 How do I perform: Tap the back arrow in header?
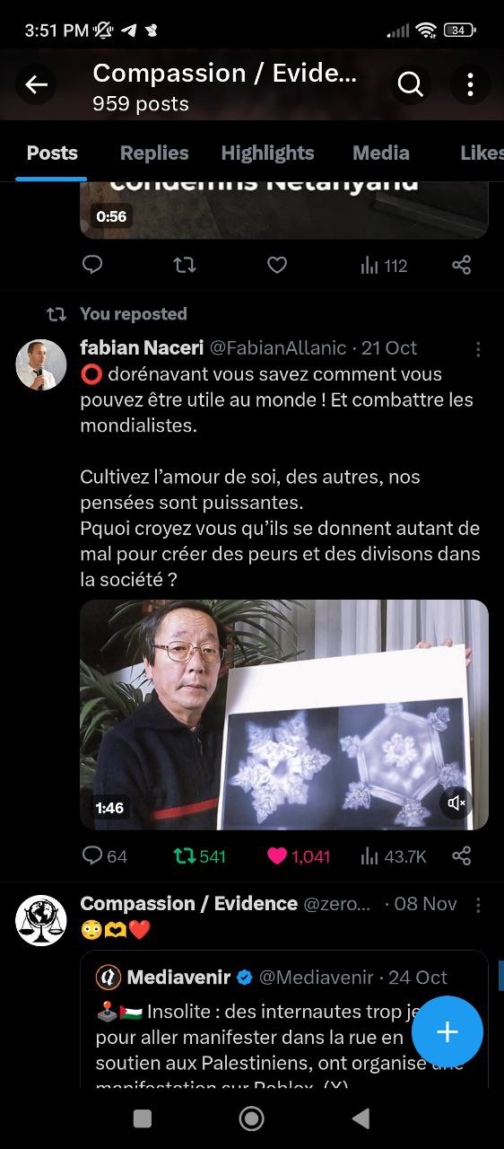36,85
